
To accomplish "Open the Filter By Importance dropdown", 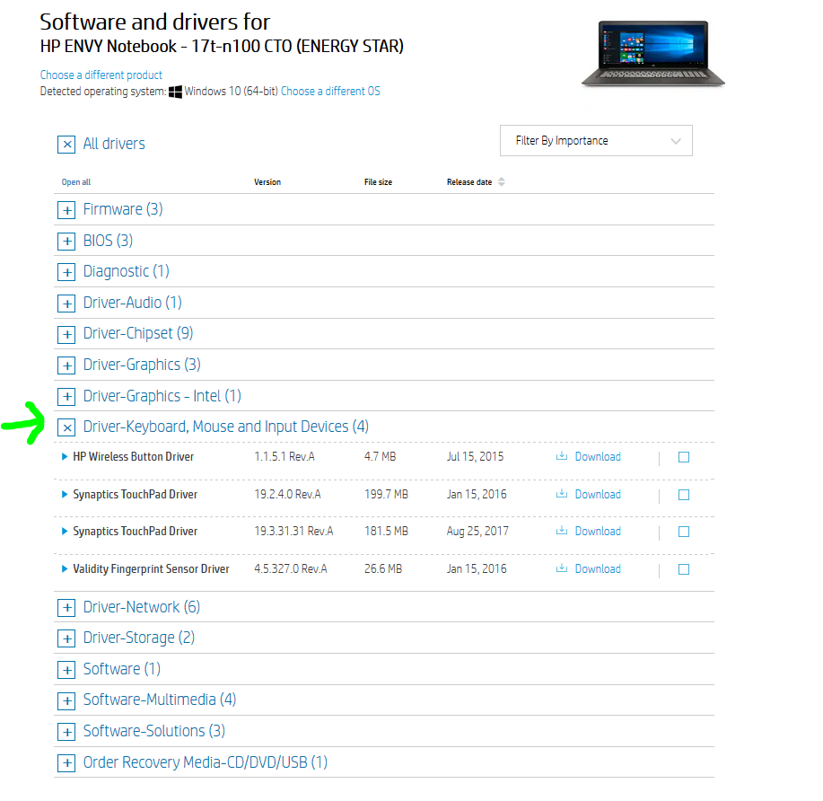I will pyautogui.click(x=595, y=140).
